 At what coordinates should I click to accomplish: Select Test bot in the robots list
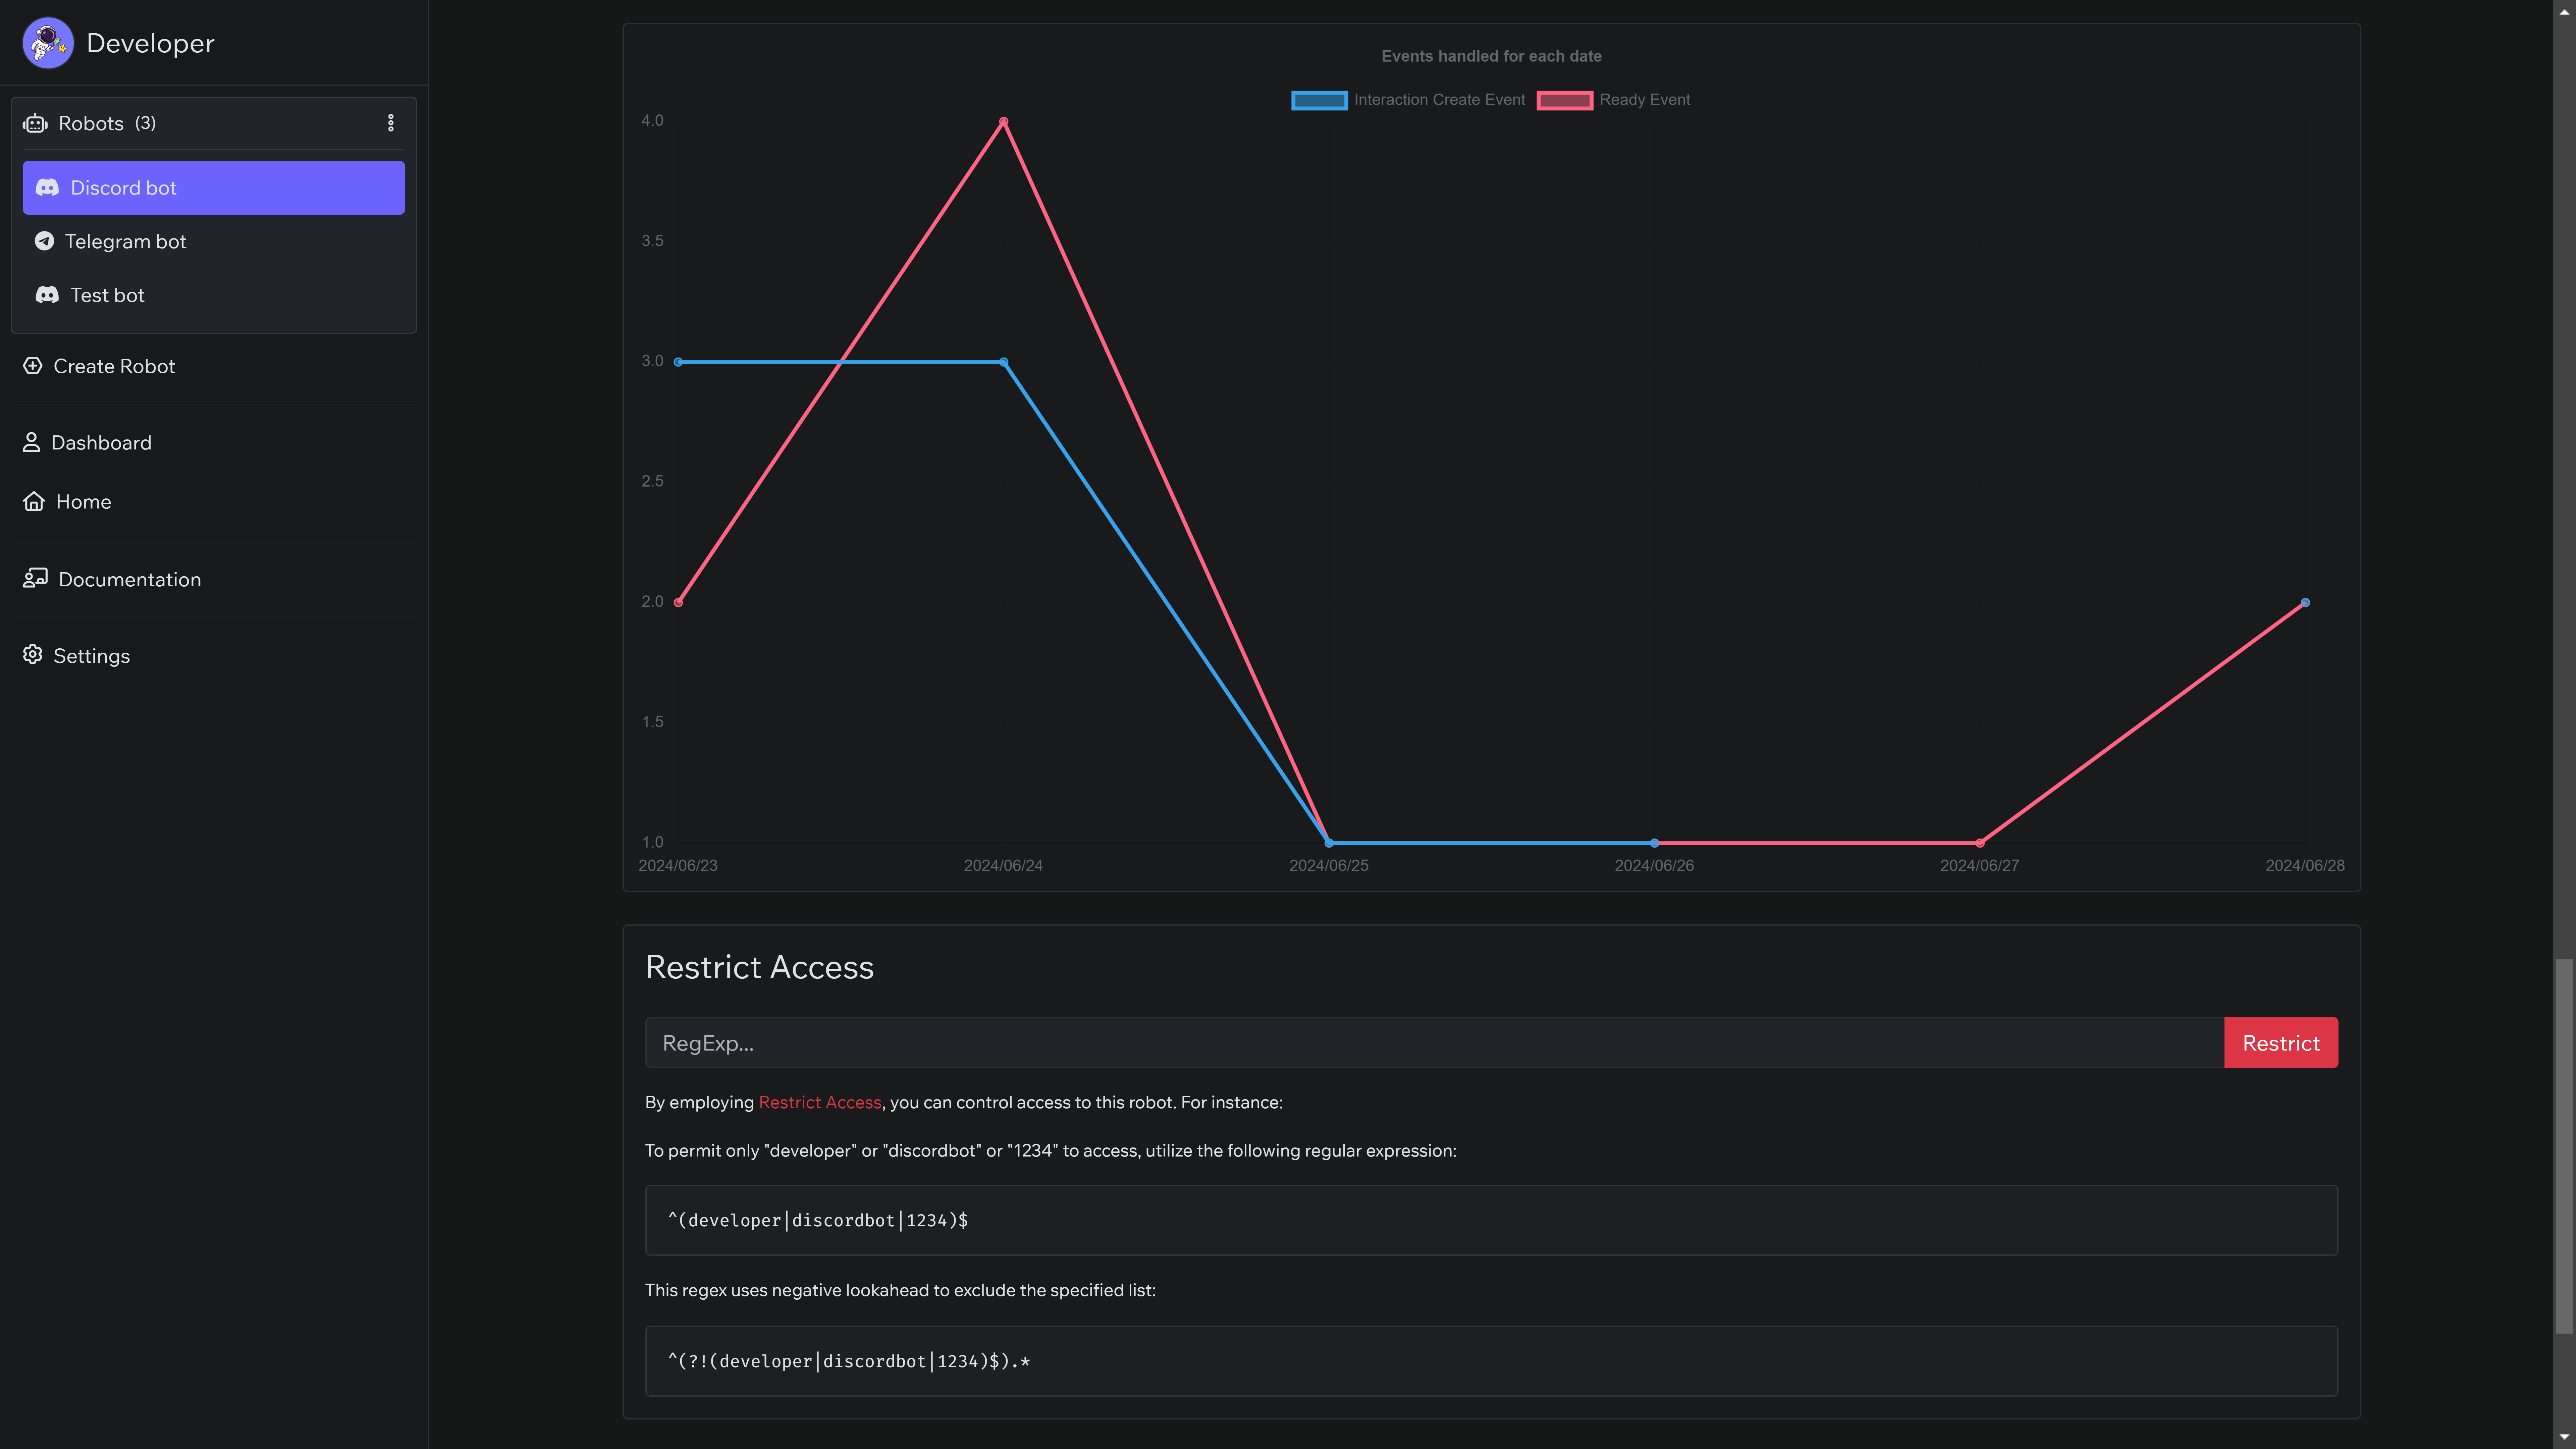click(214, 295)
